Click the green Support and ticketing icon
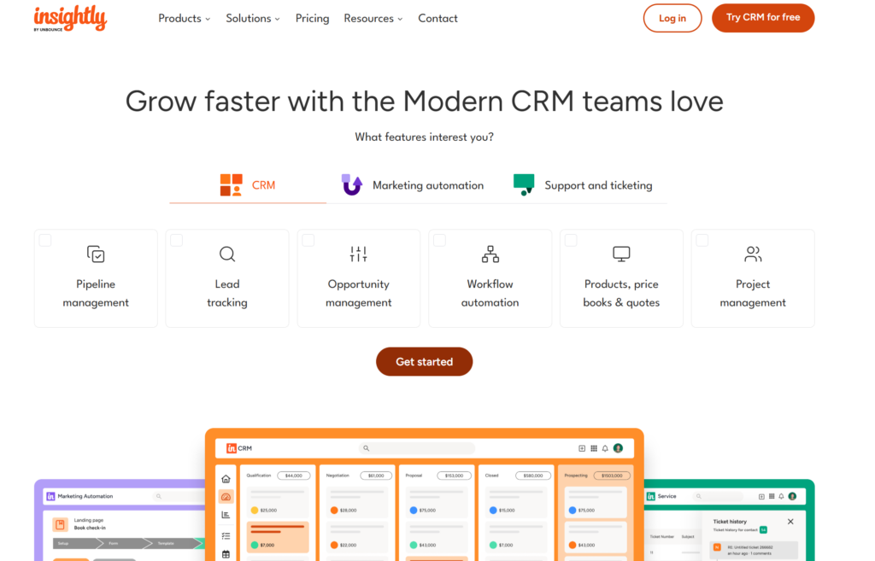The height and width of the screenshot is (561, 875). pyautogui.click(x=524, y=184)
